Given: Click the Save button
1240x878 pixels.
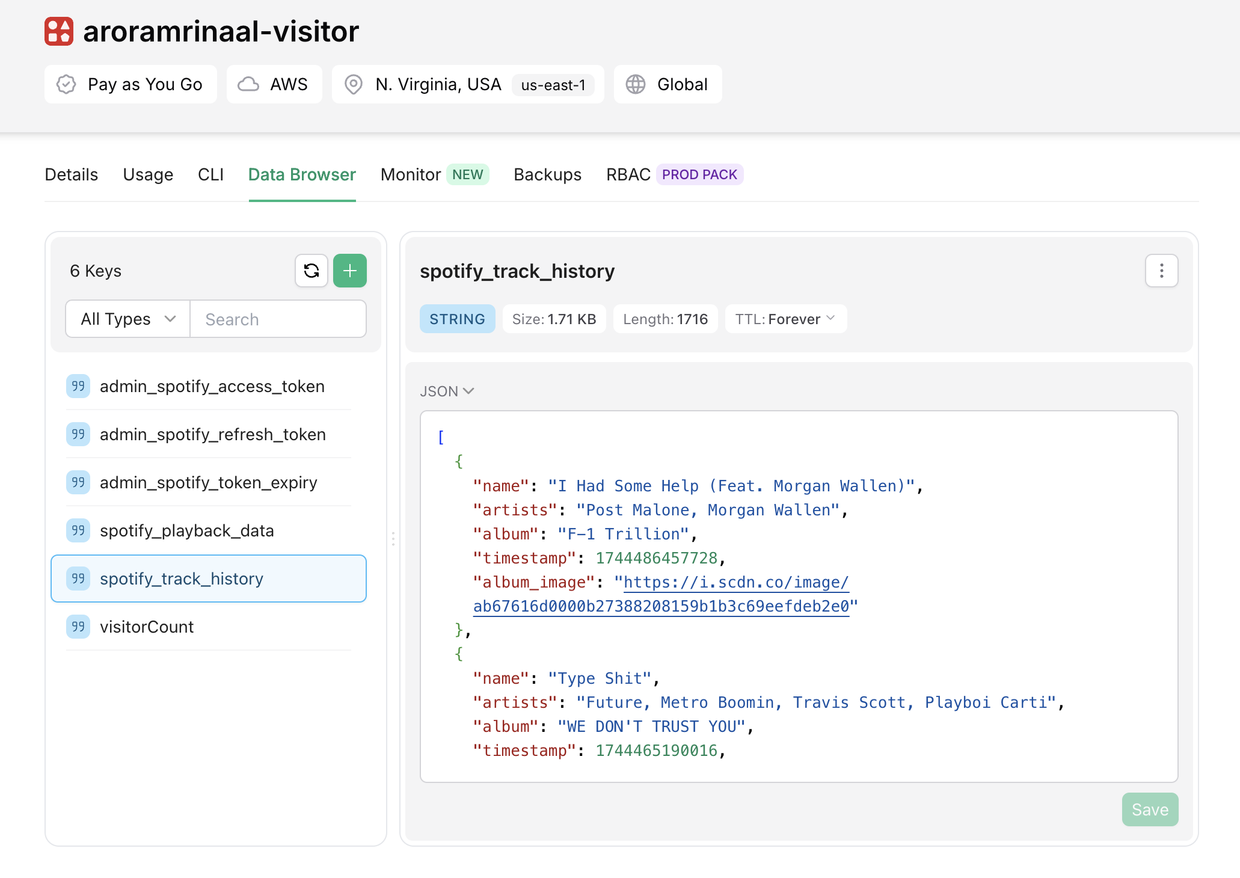Looking at the screenshot, I should click(x=1150, y=809).
